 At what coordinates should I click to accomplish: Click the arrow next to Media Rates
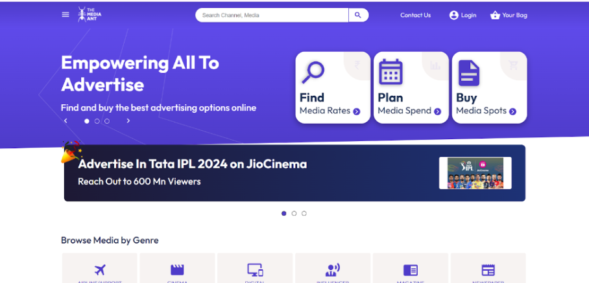coord(357,111)
